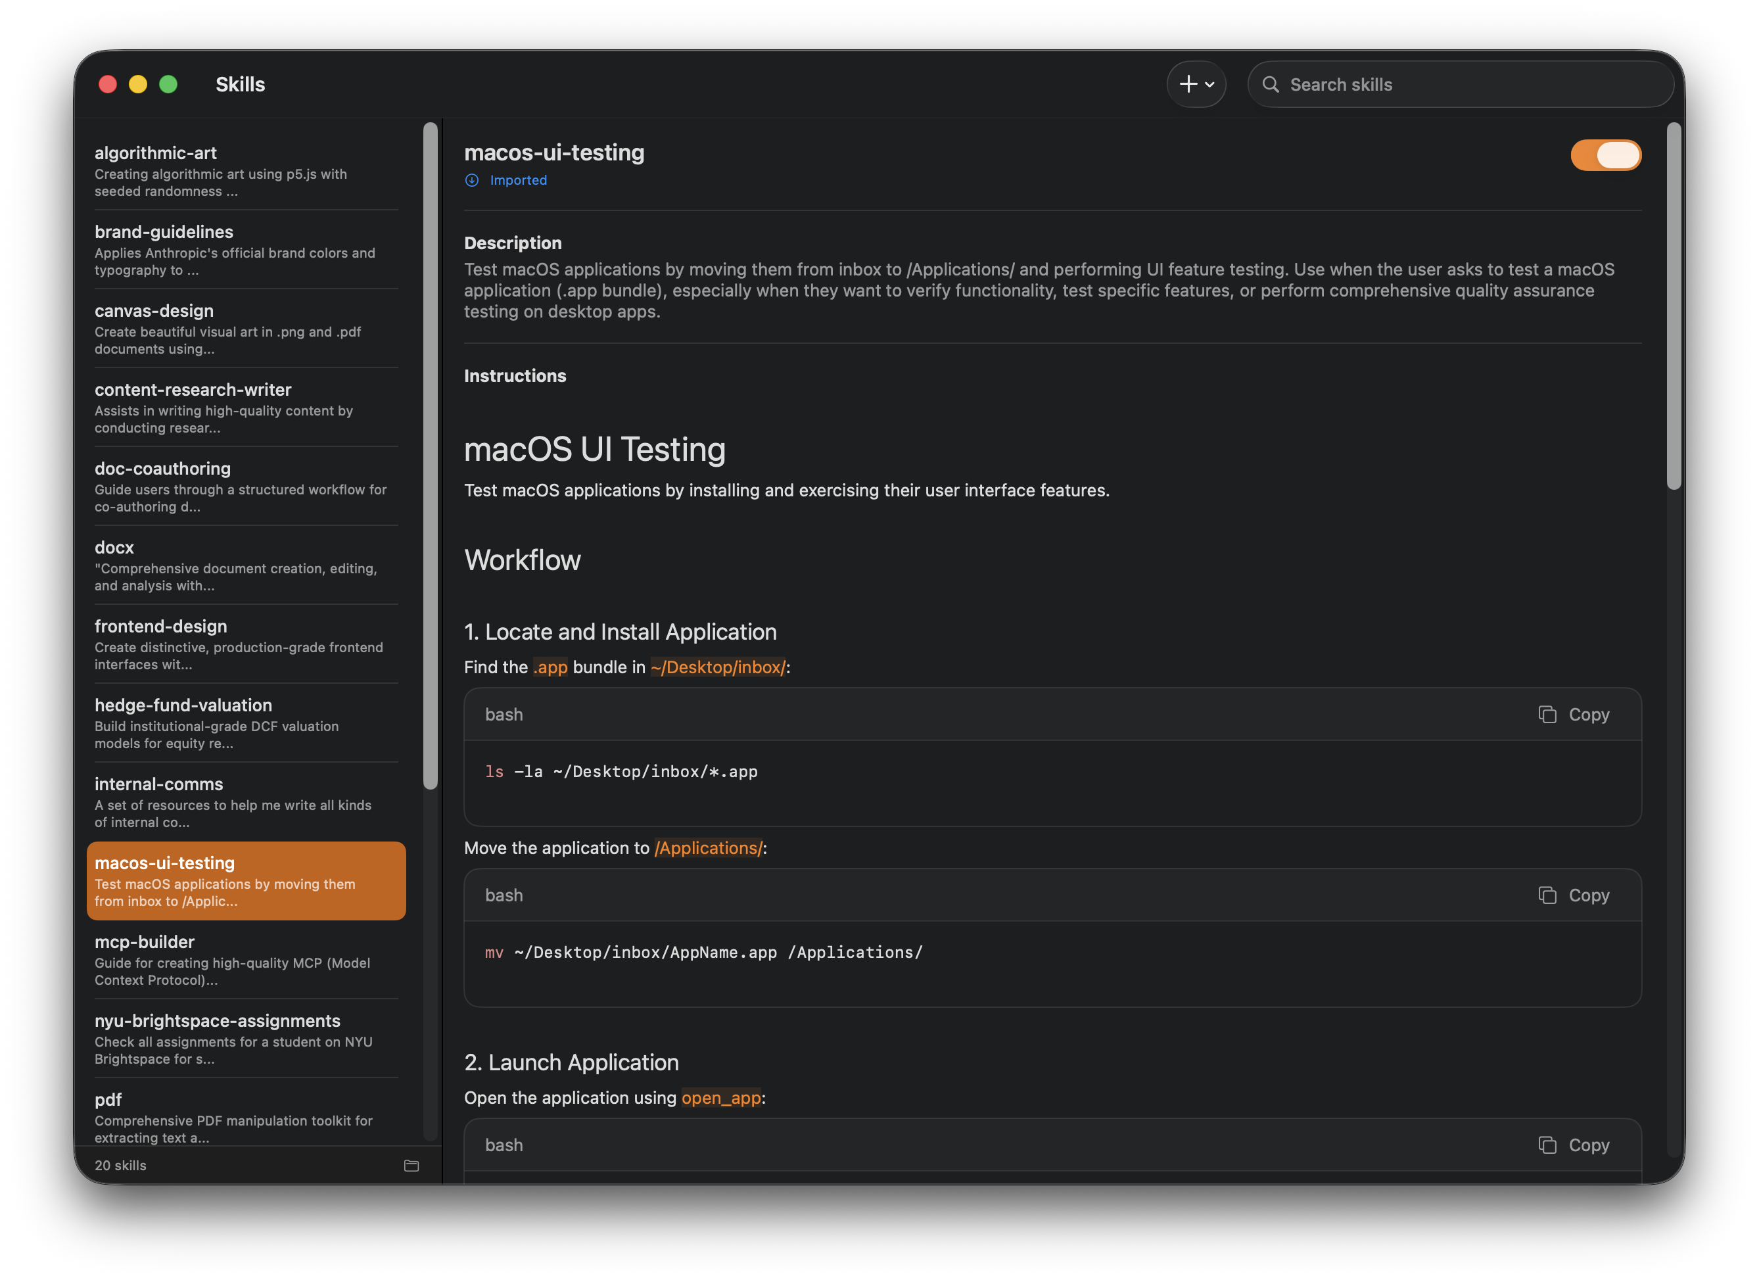1759x1282 pixels.
Task: Click the magnifying glass search icon
Action: [x=1271, y=83]
